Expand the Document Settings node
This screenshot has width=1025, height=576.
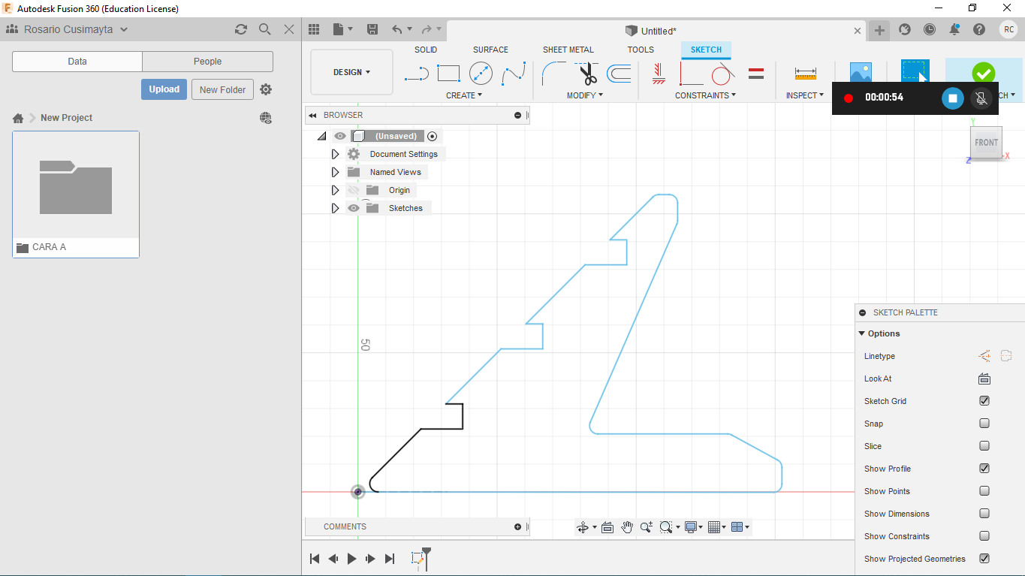(x=336, y=154)
